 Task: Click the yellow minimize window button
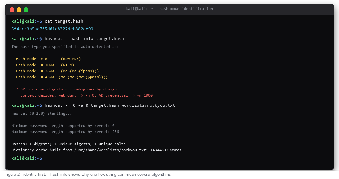click(19, 10)
